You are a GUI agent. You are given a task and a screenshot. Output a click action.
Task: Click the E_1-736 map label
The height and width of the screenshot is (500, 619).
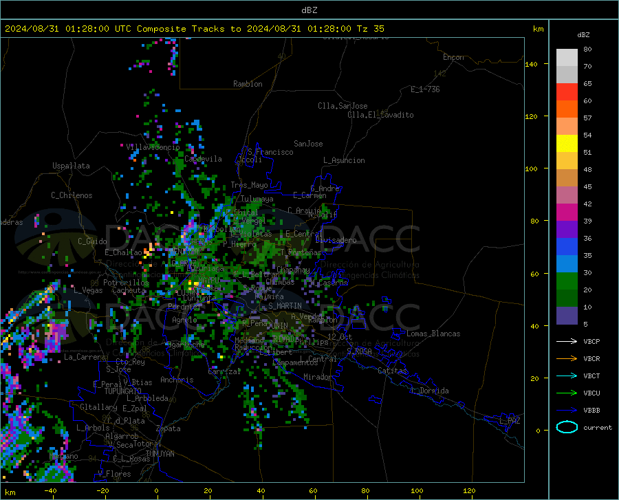(x=425, y=89)
